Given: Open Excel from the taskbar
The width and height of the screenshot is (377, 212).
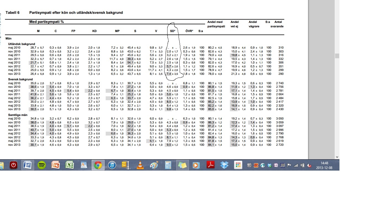Looking at the screenshot, I should [x=70, y=165].
